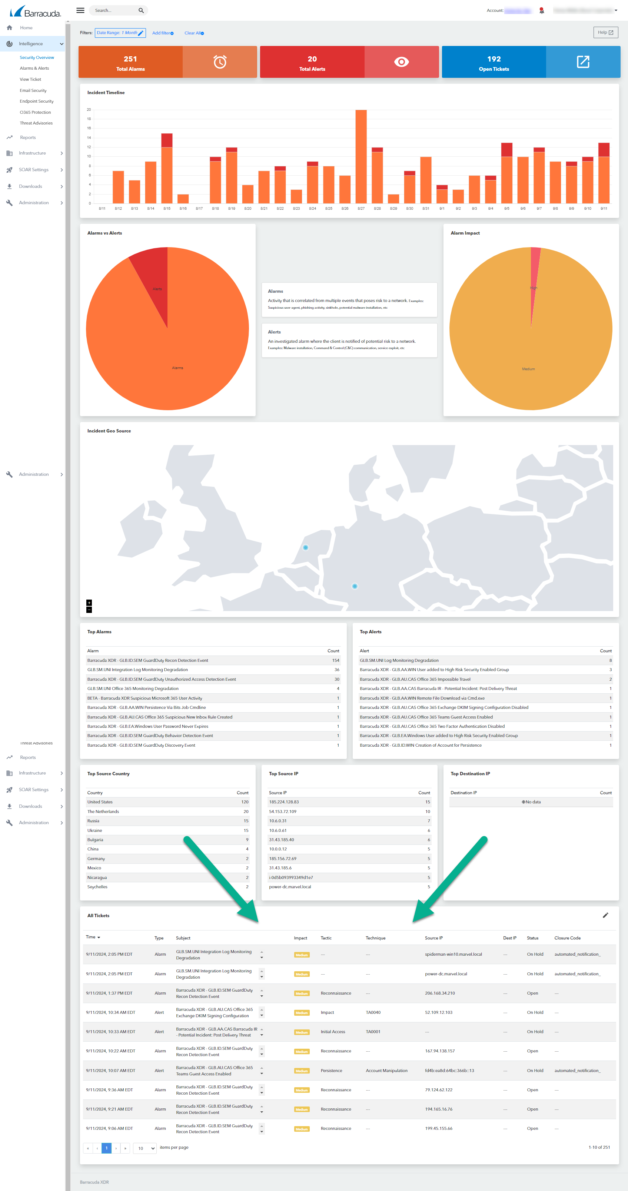Select the 8/27 bar in Incident Timeline
The height and width of the screenshot is (1191, 628).
pos(361,156)
